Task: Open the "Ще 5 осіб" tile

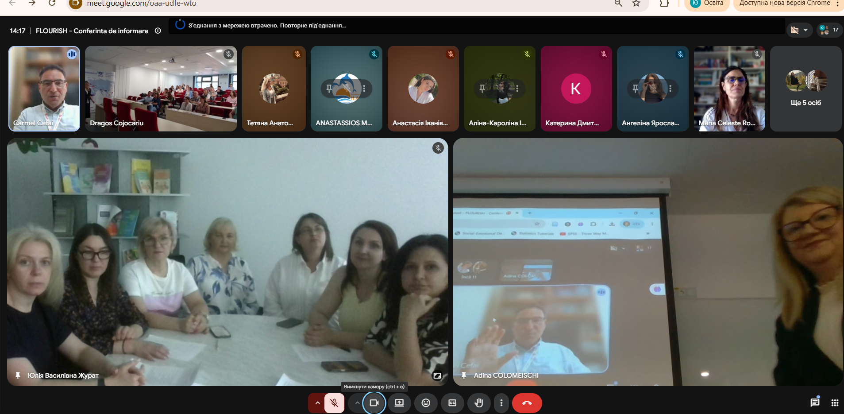Action: point(805,89)
